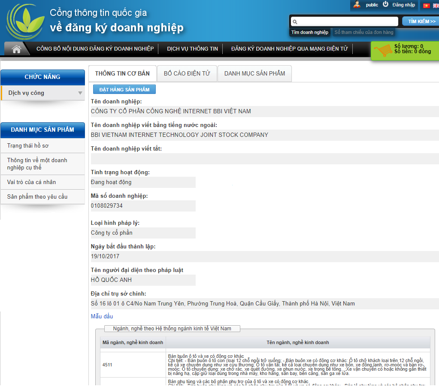Click the Tên ngành, nghề kinh doanh column header
This screenshot has height=387, width=439.
298,342
